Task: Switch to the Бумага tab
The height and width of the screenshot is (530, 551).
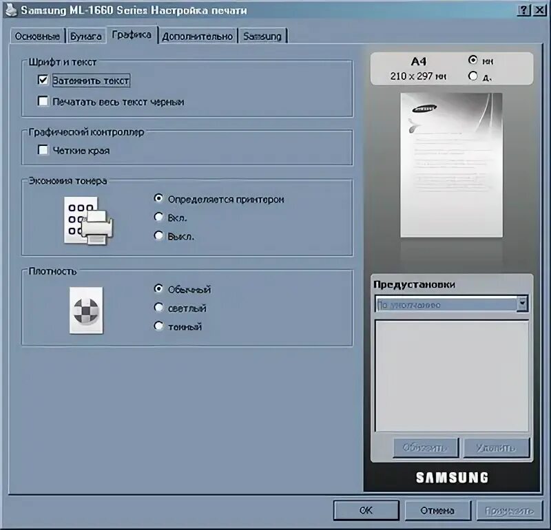Action: pyautogui.click(x=85, y=36)
